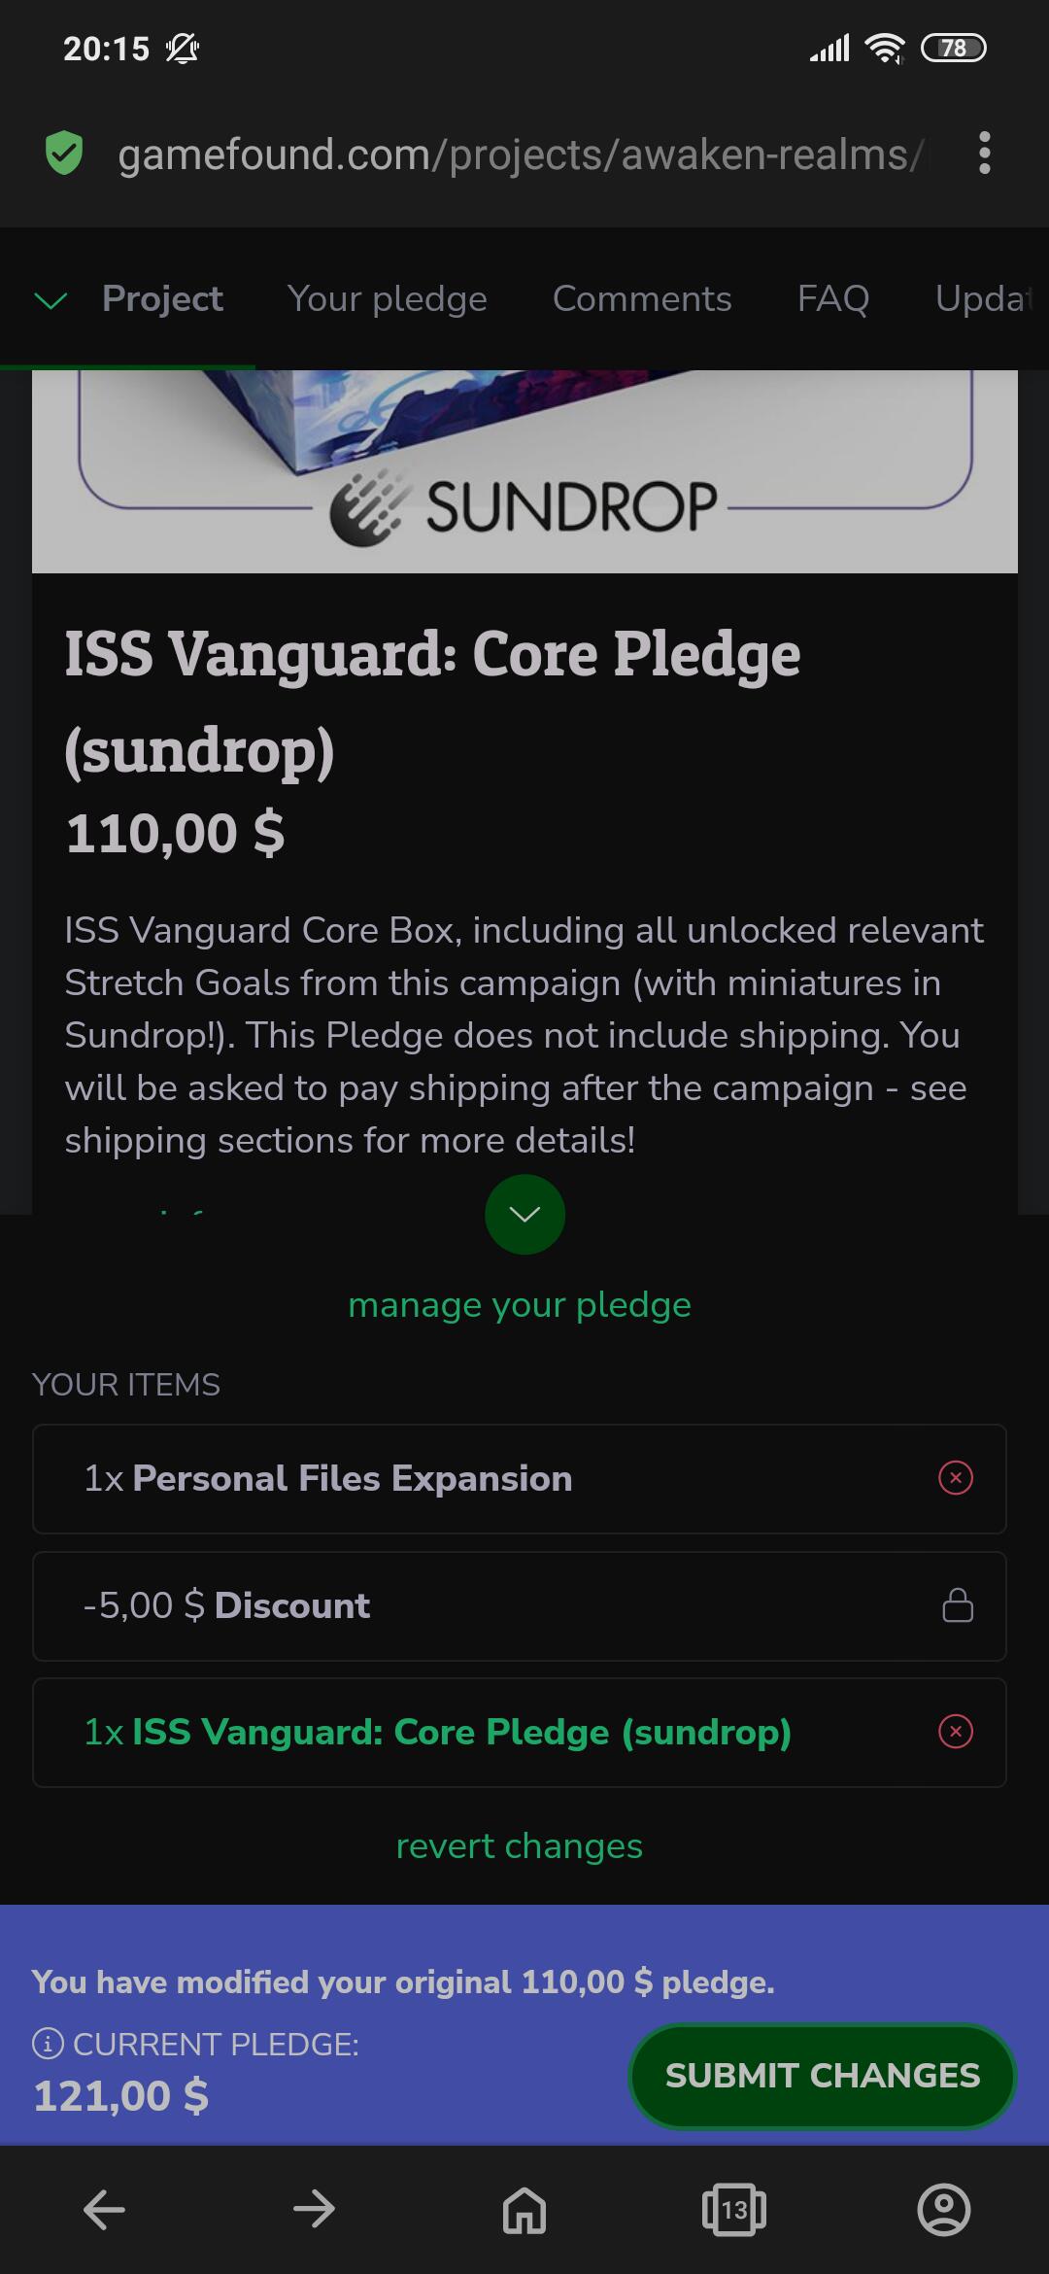
Task: Click the Discount lock icon
Action: click(958, 1605)
